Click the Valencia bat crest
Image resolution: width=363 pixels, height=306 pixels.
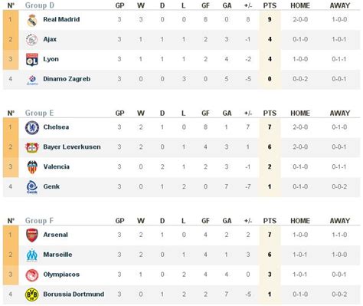32,167
